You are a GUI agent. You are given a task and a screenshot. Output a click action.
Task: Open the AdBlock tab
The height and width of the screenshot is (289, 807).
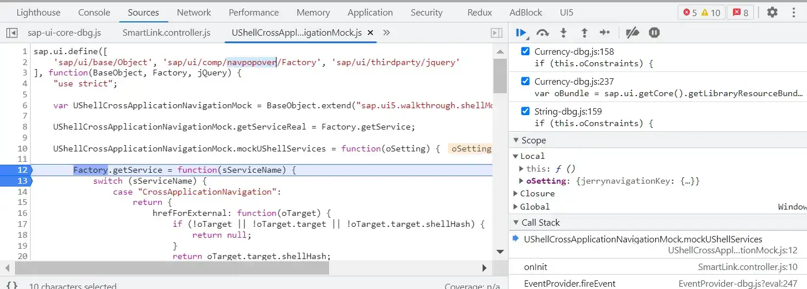point(526,12)
